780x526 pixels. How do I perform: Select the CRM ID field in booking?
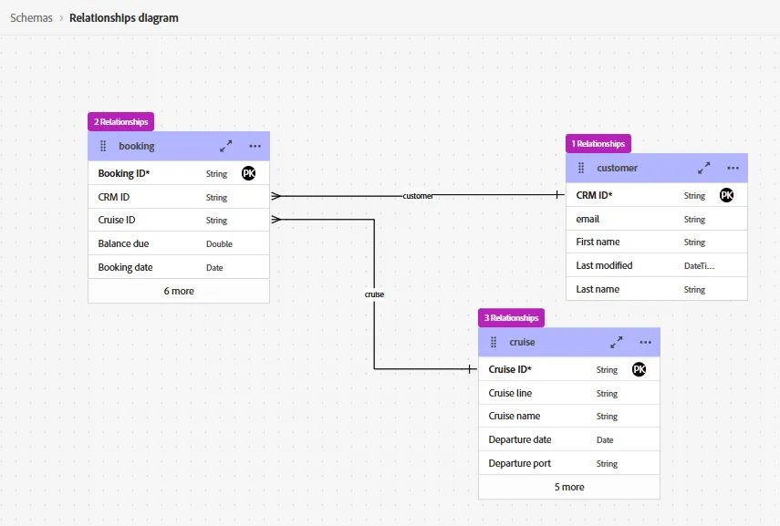[x=179, y=197]
